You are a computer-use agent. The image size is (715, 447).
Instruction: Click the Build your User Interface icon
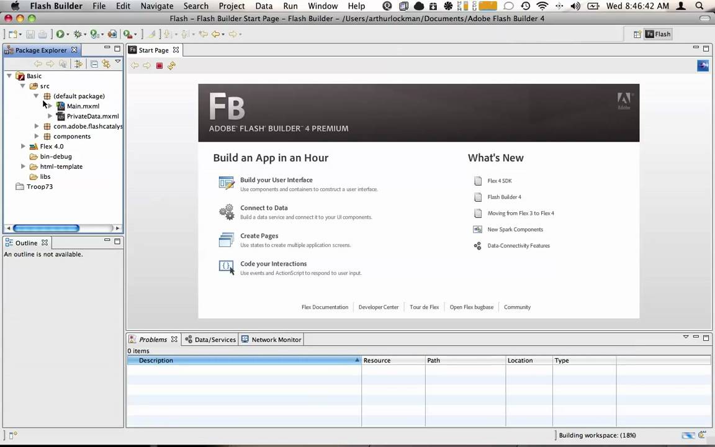point(226,183)
